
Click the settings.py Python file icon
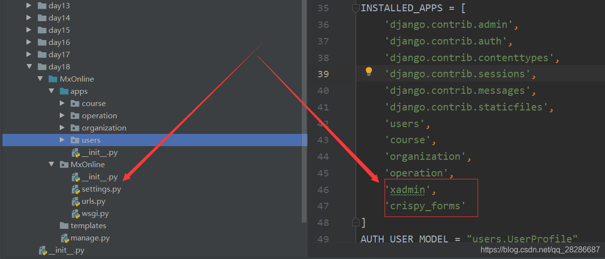[x=75, y=189]
